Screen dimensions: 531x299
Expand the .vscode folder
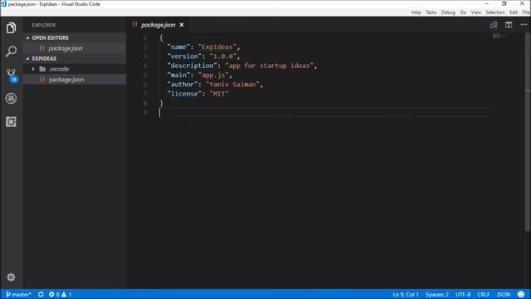(33, 69)
